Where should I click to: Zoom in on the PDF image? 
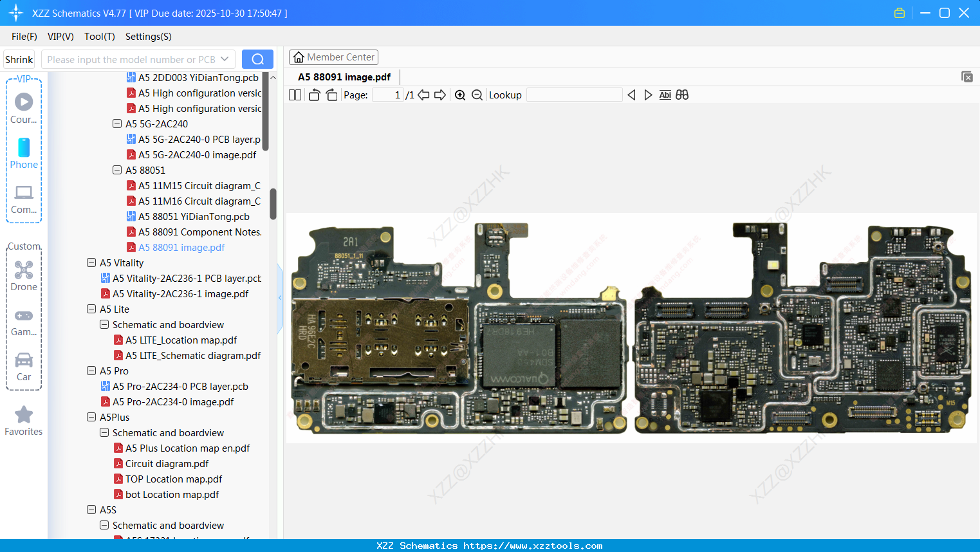(460, 95)
